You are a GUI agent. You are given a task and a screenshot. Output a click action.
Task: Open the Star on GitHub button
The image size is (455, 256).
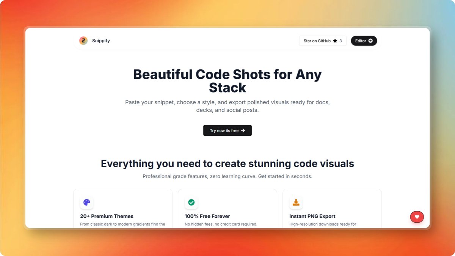pyautogui.click(x=323, y=41)
